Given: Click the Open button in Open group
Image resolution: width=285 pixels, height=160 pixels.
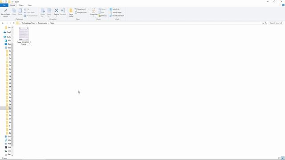Looking at the screenshot, I should point(102,9).
